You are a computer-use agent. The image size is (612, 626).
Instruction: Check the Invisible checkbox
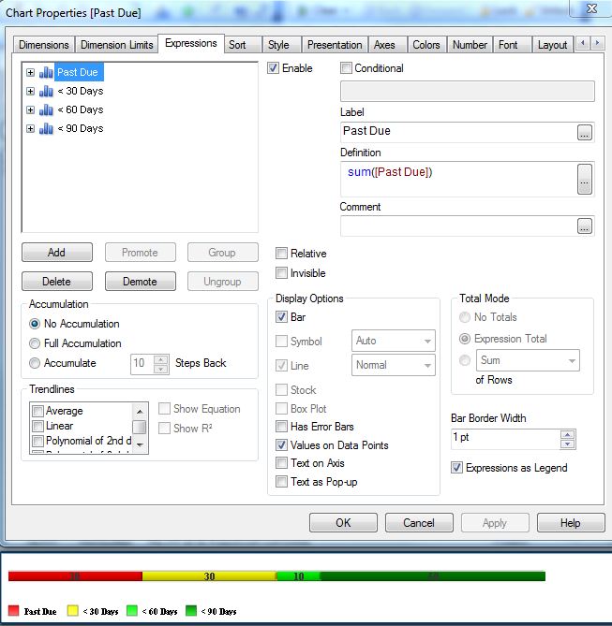pyautogui.click(x=281, y=273)
